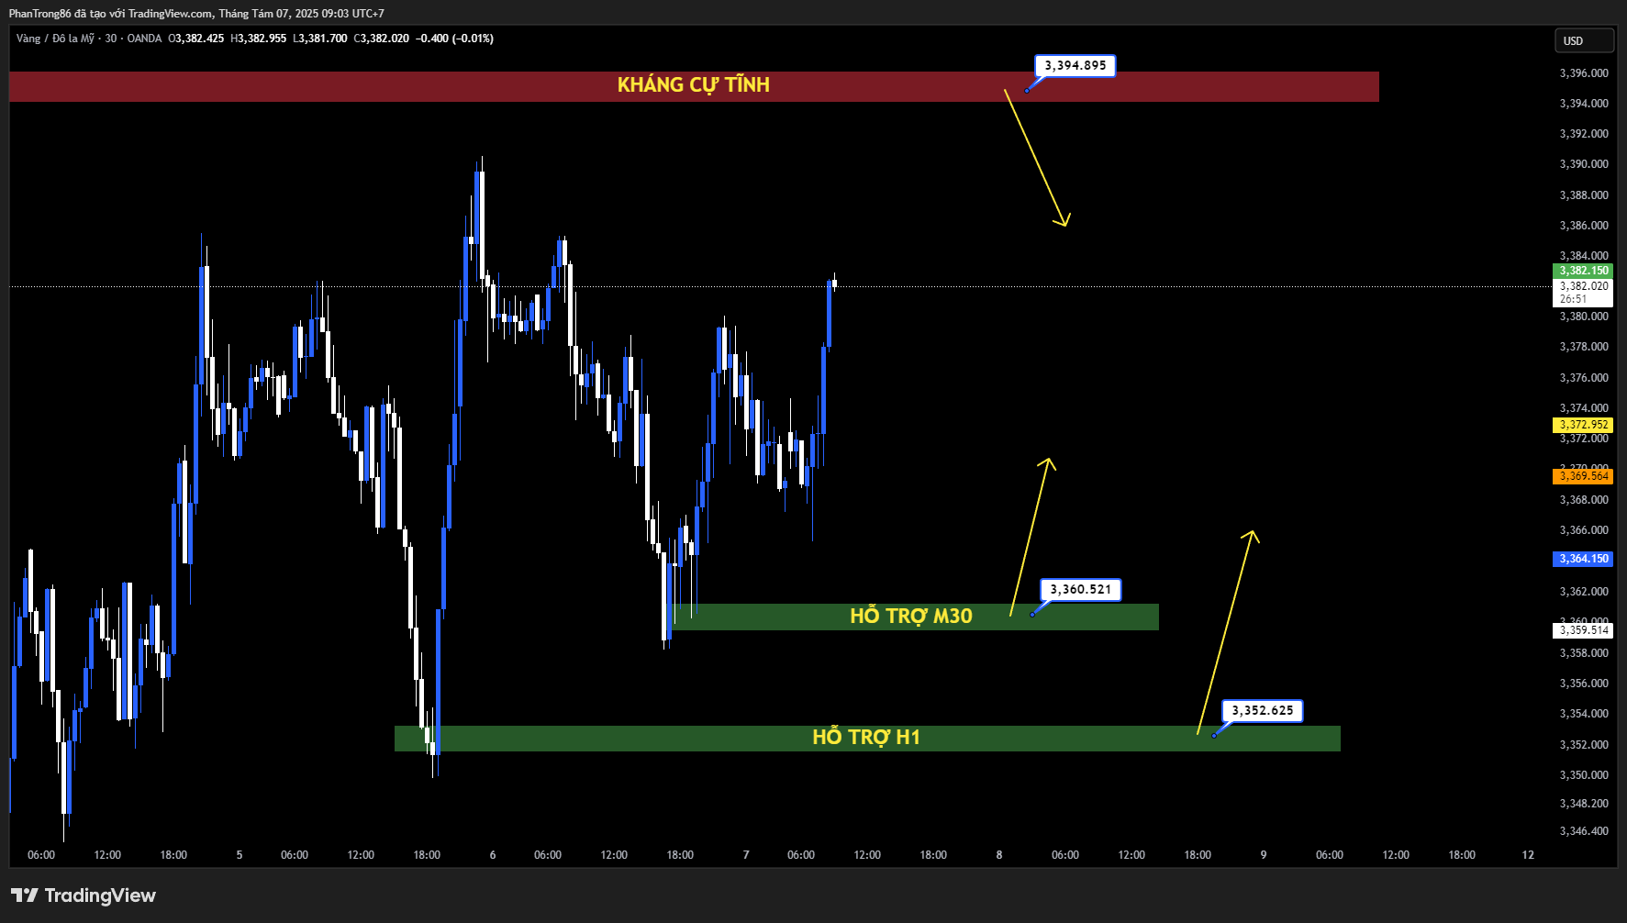Click the current price 3,382.020 countdown label
Screen dimensions: 1627x923
pos(1583,293)
